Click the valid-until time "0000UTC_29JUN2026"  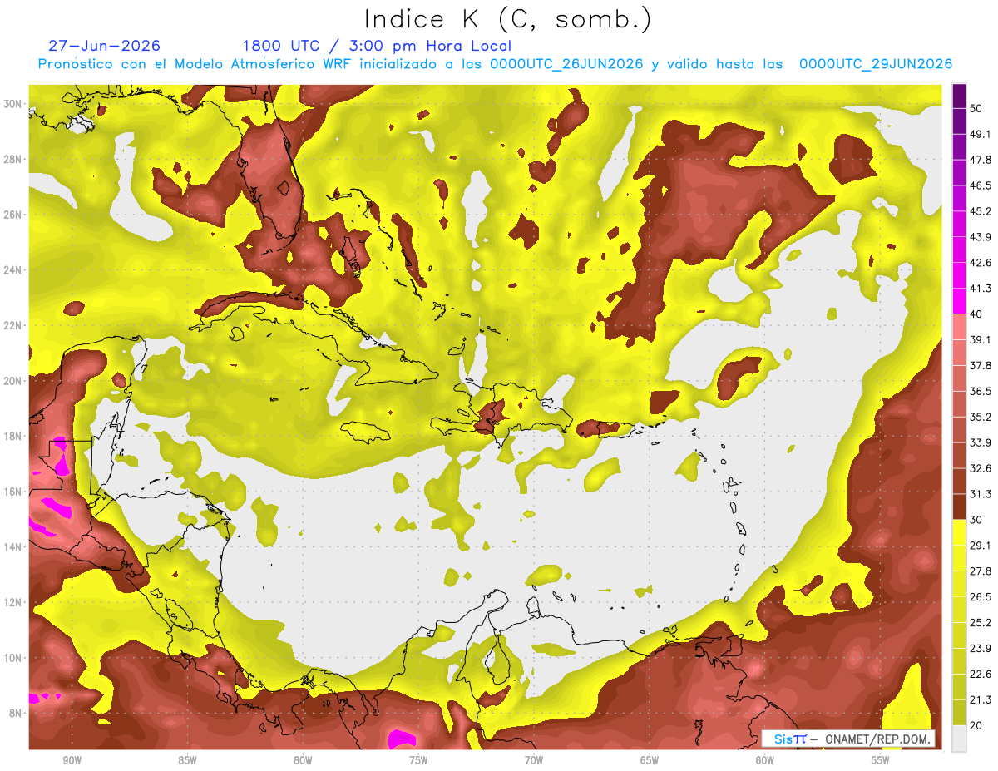(x=876, y=64)
